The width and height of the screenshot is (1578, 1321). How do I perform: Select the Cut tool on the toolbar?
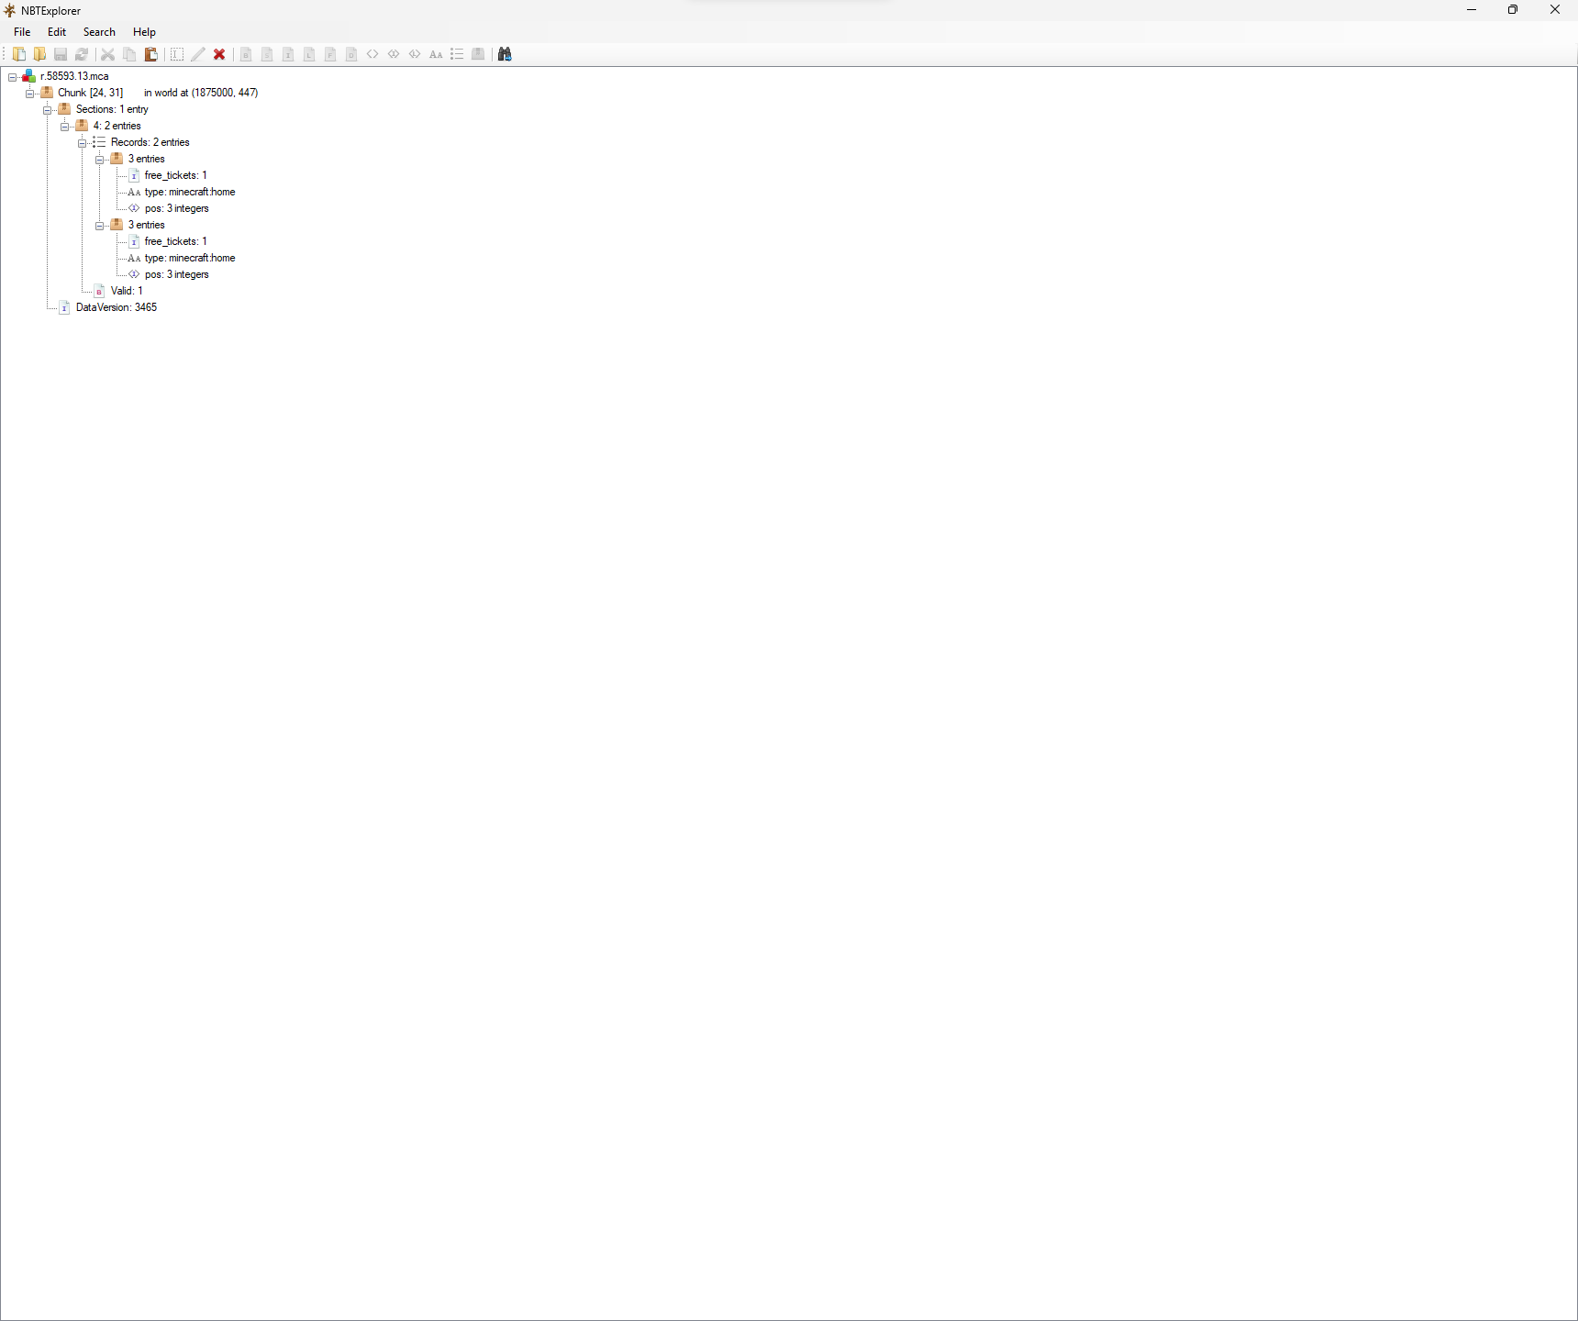[x=107, y=54]
